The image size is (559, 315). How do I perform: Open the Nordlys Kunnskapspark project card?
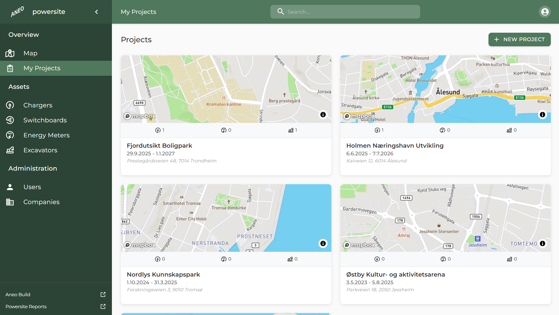(163, 275)
